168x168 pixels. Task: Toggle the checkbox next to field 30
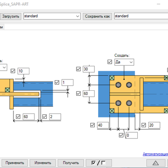click(79, 69)
